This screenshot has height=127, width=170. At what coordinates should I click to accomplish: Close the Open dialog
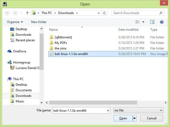coord(164,3)
